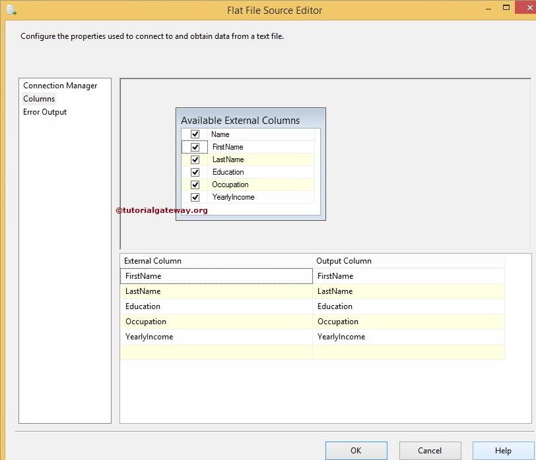
Task: Uncheck the Occupation column
Action: click(x=195, y=185)
